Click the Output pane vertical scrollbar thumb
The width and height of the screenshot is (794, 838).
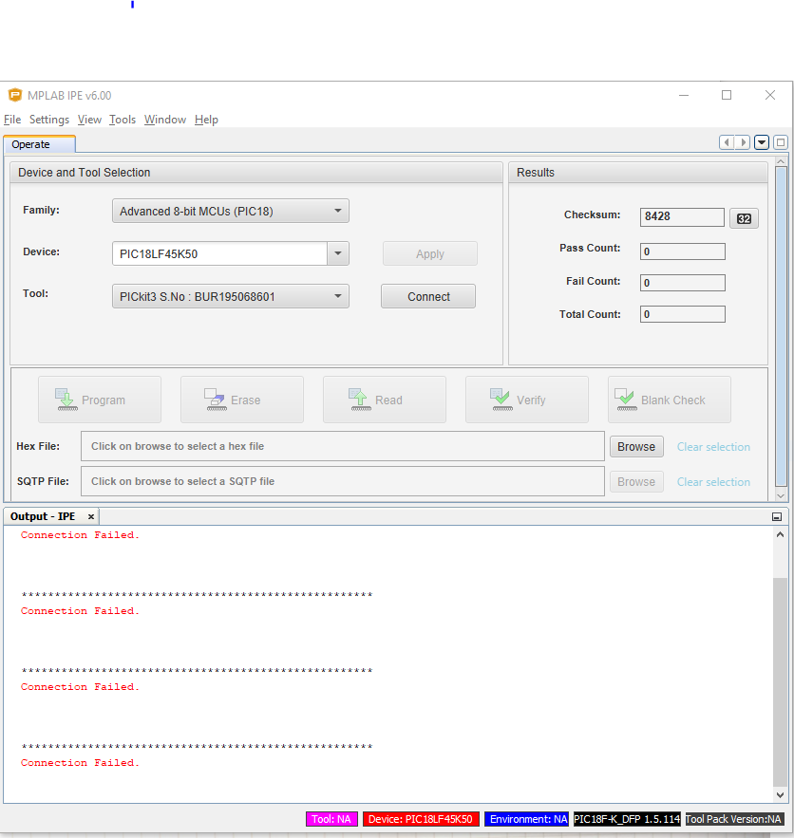[780, 682]
